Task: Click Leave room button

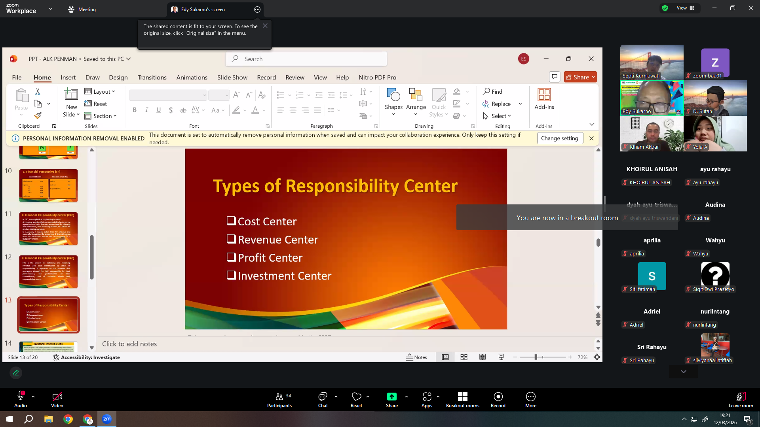Action: (x=741, y=400)
